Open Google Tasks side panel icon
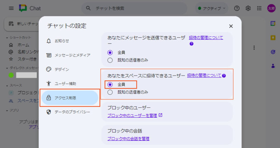 click(273, 51)
